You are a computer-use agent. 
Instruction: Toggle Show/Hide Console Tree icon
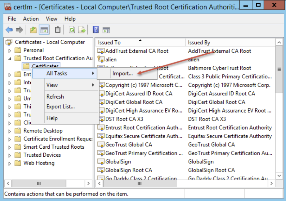(x=44, y=30)
